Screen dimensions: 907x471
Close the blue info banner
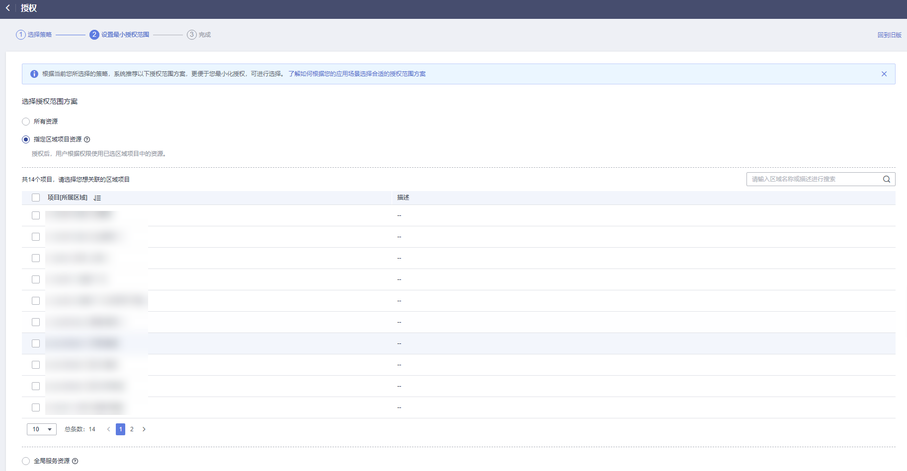point(884,74)
